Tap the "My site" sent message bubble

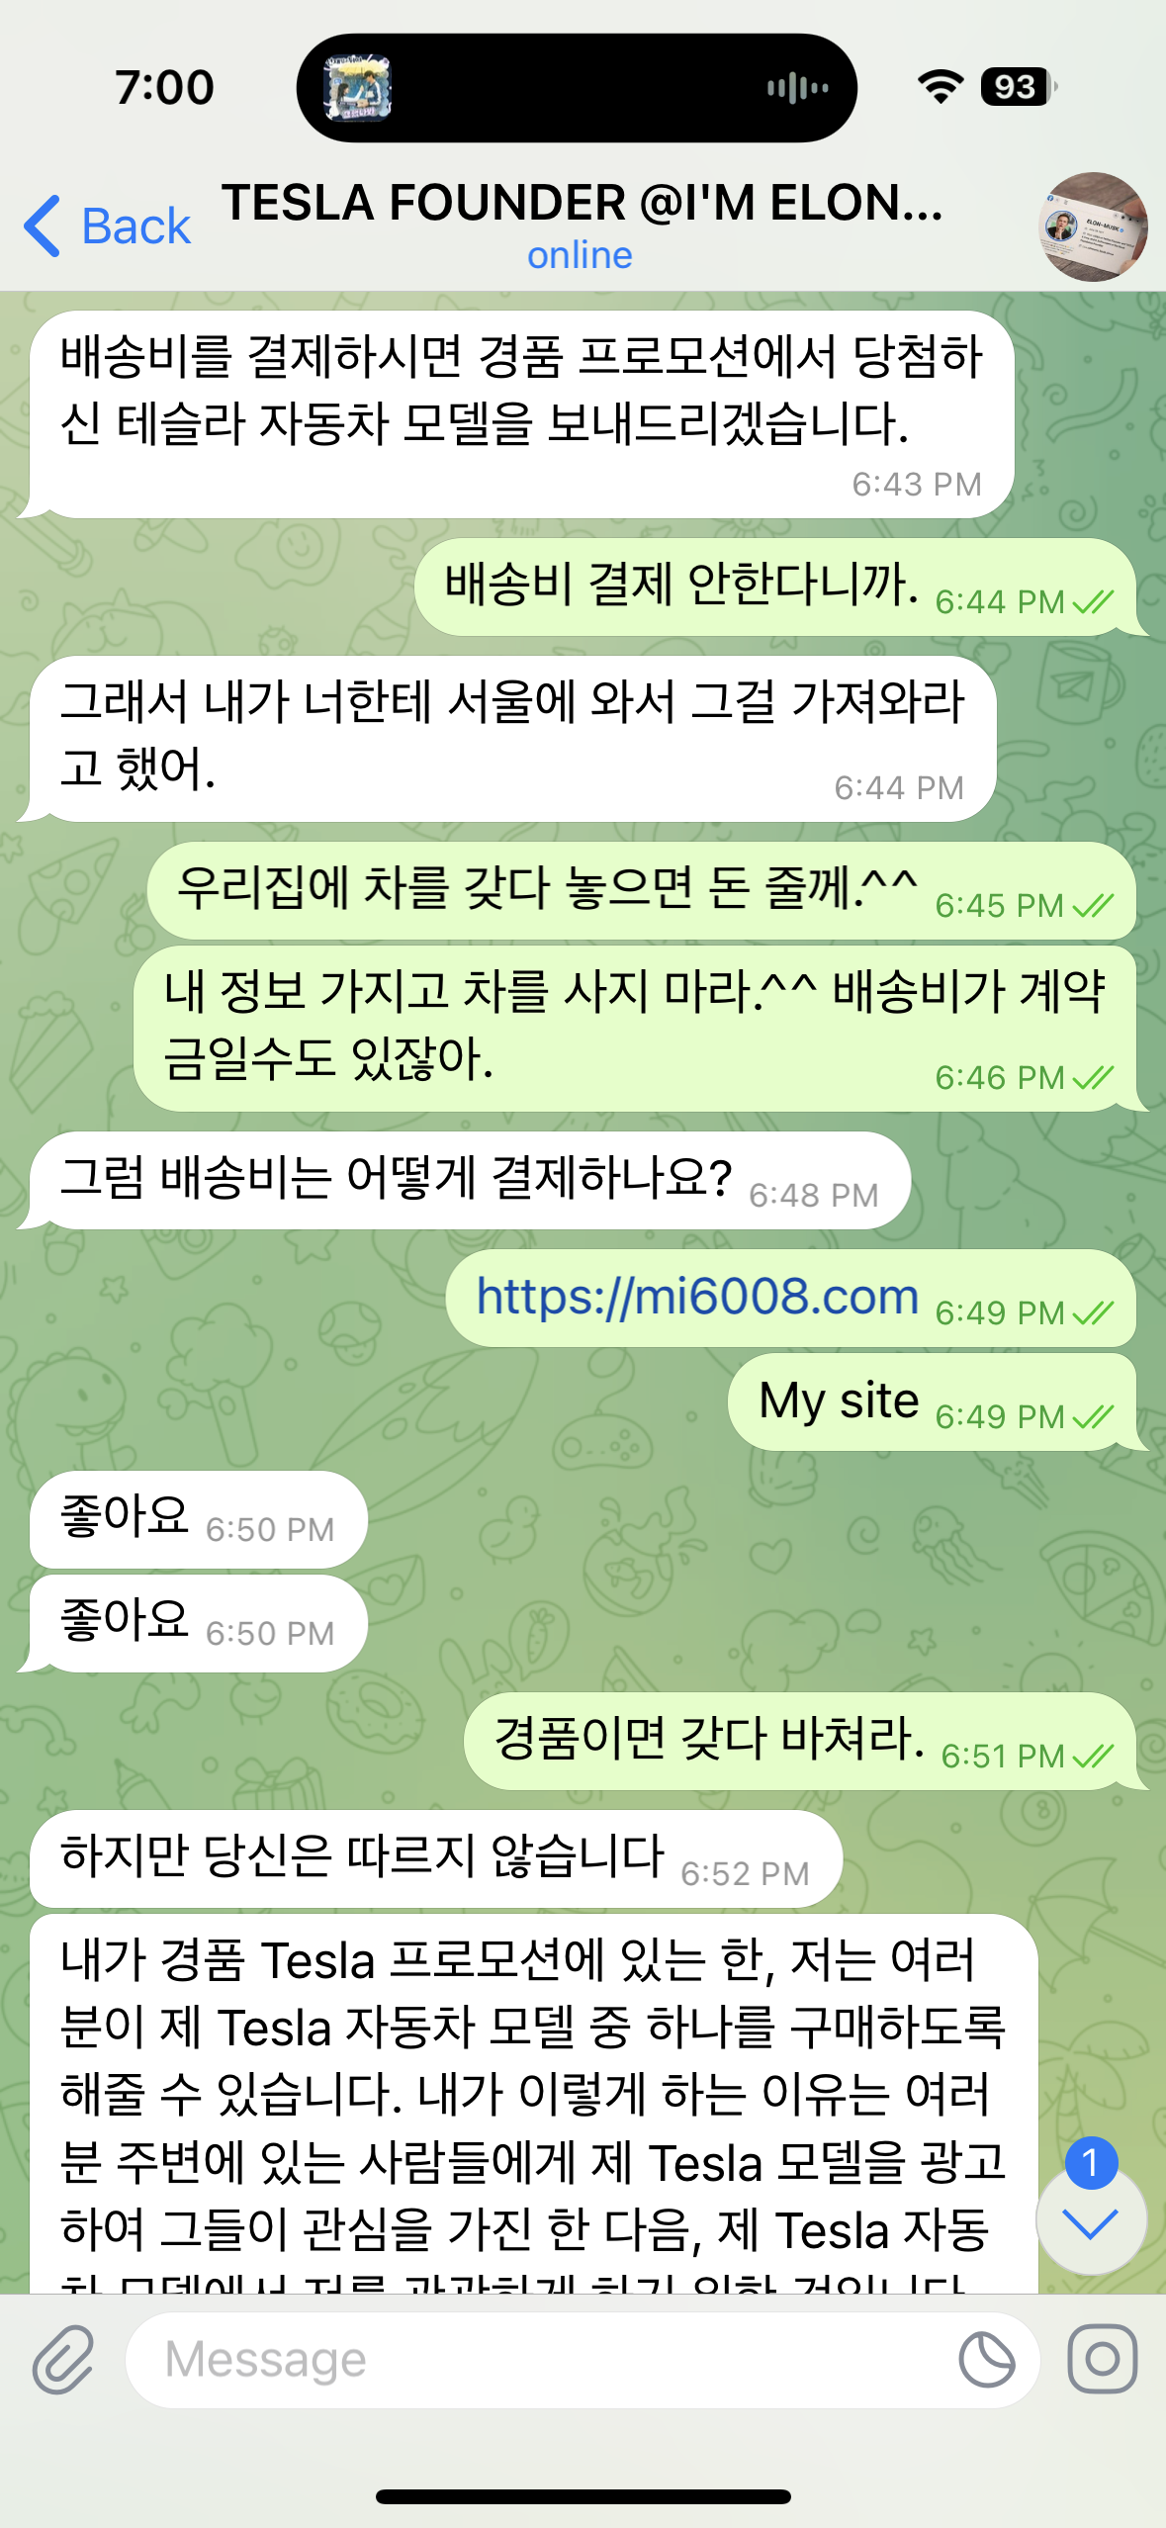(x=932, y=1401)
